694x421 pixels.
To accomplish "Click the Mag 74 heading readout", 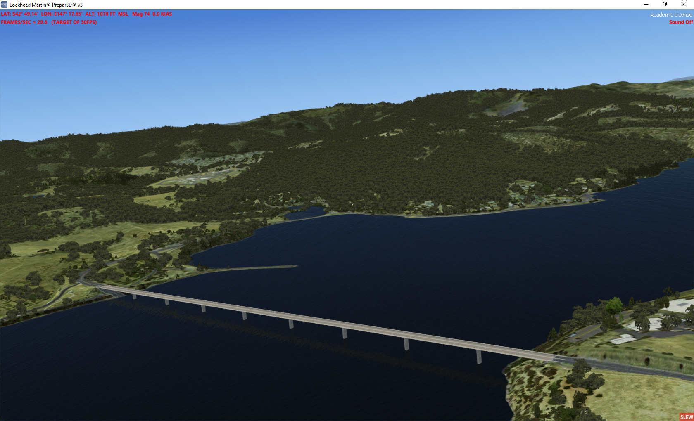I will point(141,14).
